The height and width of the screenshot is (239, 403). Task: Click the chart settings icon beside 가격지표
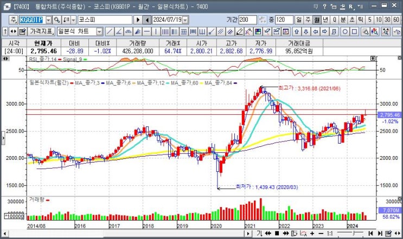pyautogui.click(x=22, y=31)
